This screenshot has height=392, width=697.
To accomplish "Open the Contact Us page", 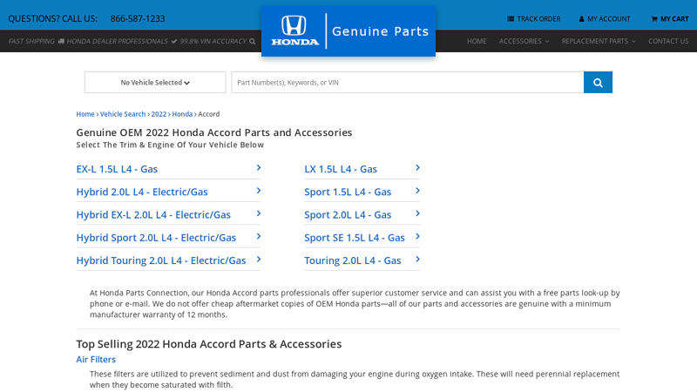I will point(668,41).
